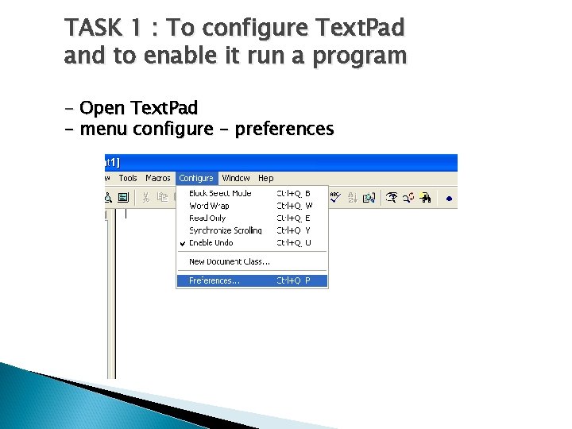Select Preferences... in the Configure menu
Image resolution: width=572 pixels, height=429 pixels.
(x=252, y=280)
